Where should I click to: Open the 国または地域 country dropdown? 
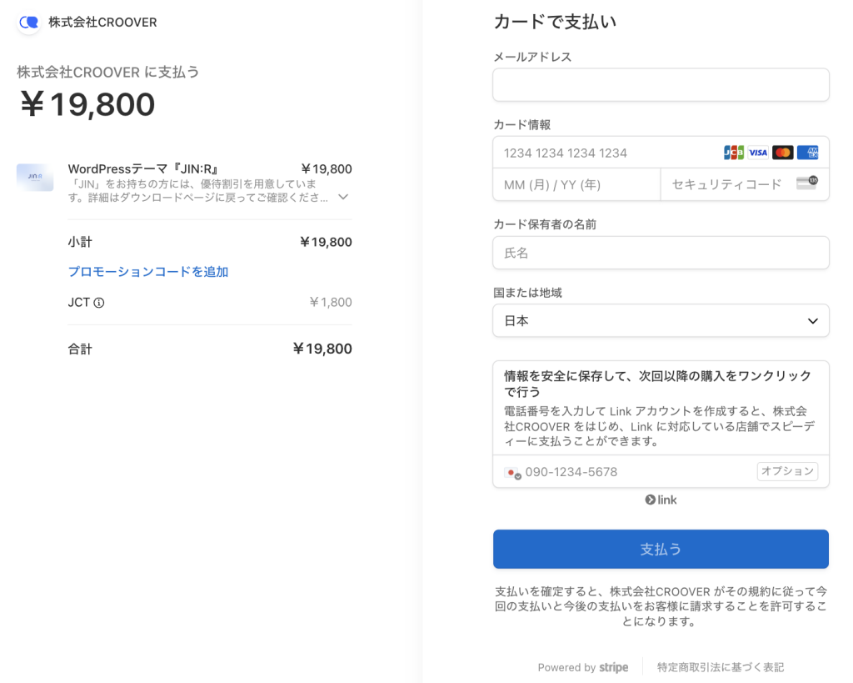point(661,321)
